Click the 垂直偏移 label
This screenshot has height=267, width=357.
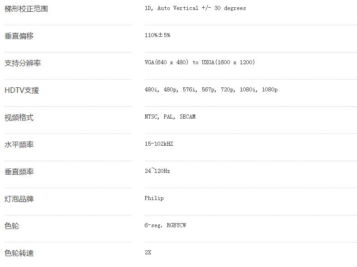(x=19, y=36)
